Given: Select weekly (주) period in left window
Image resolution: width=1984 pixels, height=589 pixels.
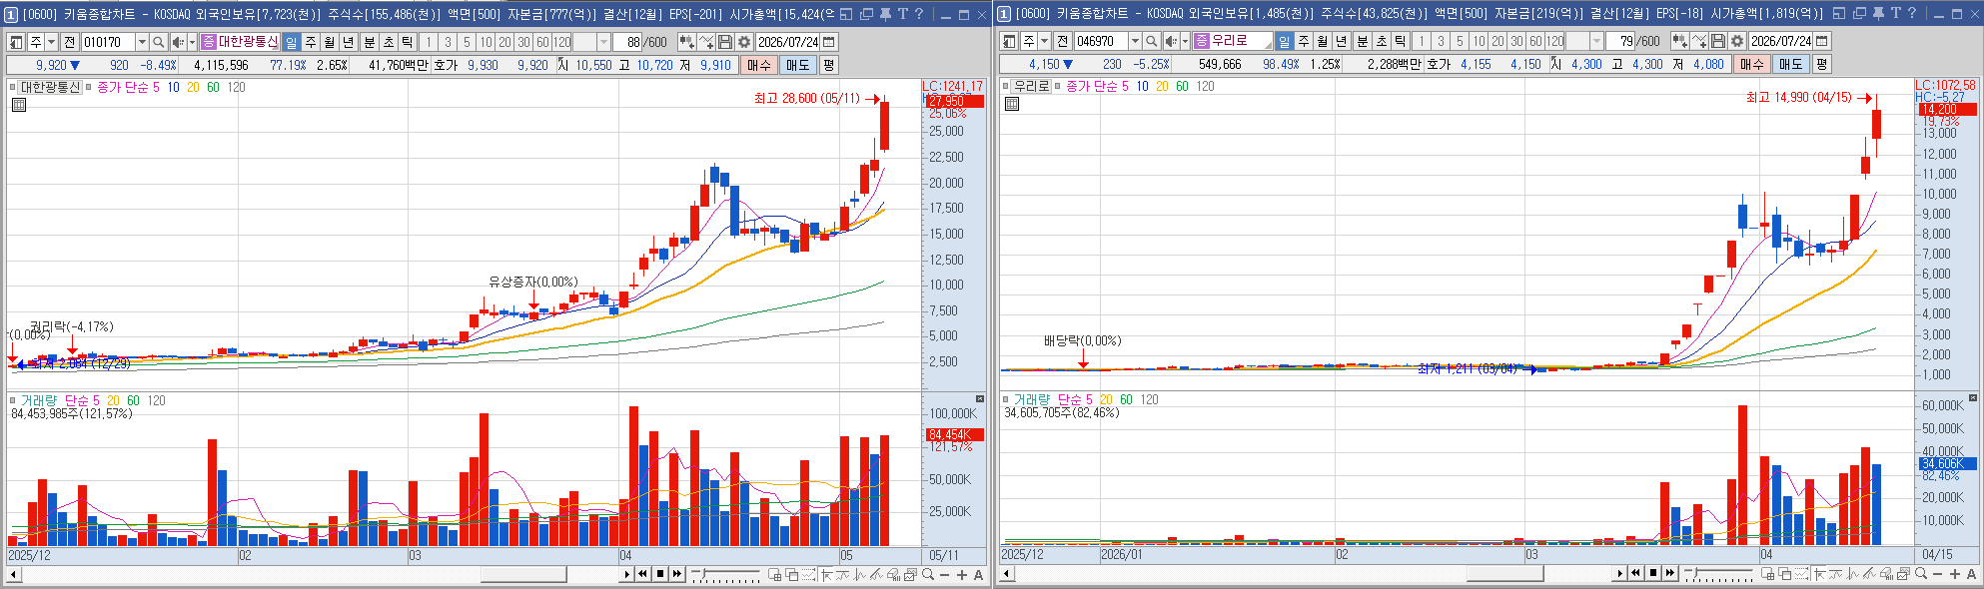Looking at the screenshot, I should pos(310,42).
